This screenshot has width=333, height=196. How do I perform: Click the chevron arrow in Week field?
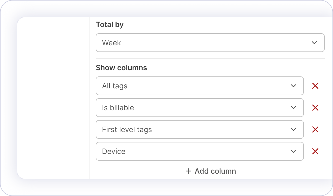(314, 43)
